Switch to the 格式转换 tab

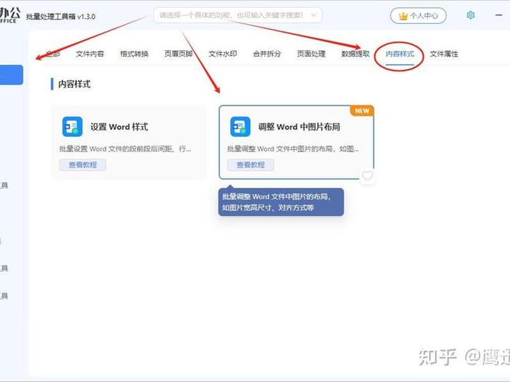[x=134, y=54]
